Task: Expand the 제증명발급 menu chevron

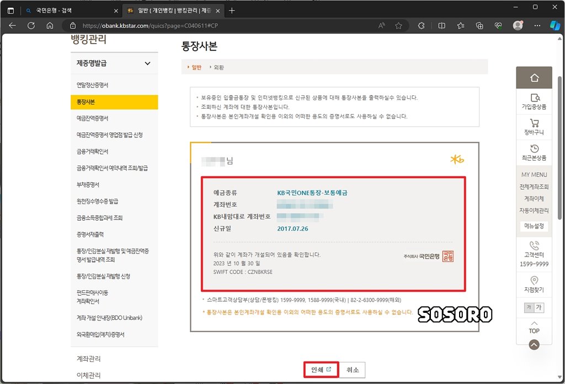Action: 147,63
